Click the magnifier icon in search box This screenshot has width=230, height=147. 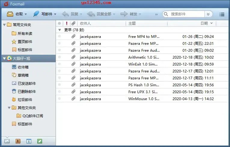click(x=166, y=14)
